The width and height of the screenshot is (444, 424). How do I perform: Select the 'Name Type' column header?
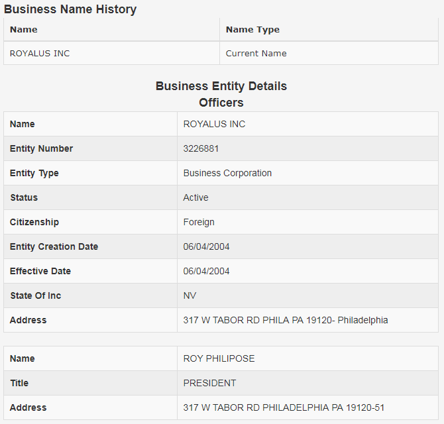coord(252,29)
